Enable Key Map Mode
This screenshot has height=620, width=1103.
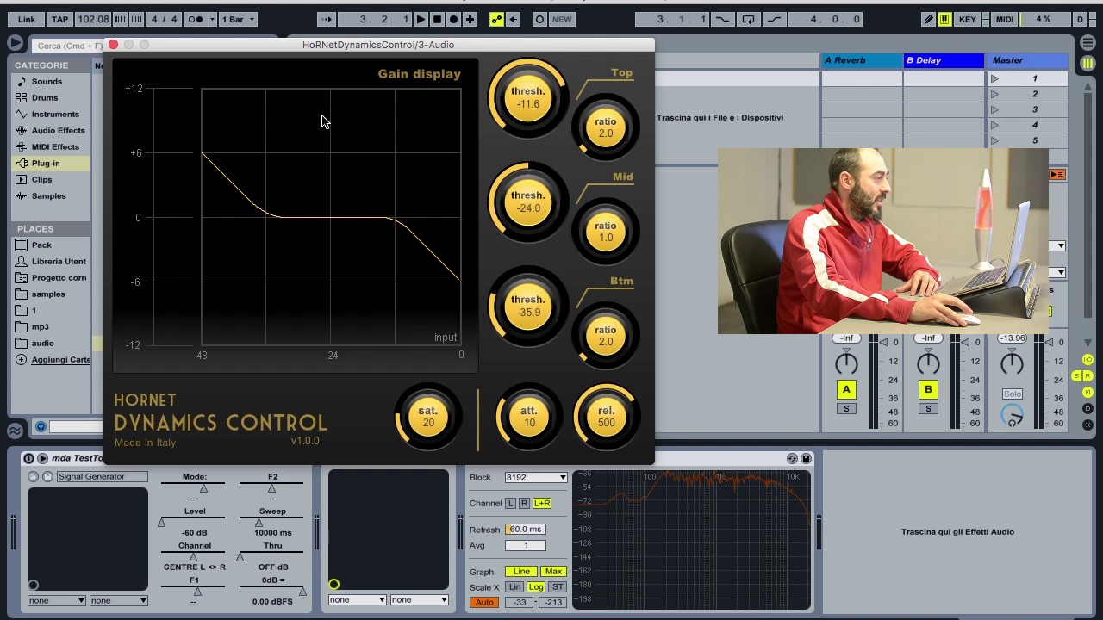968,19
